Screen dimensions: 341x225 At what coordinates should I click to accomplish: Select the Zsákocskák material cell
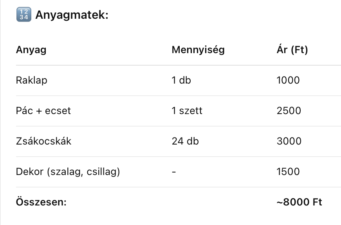pos(43,141)
